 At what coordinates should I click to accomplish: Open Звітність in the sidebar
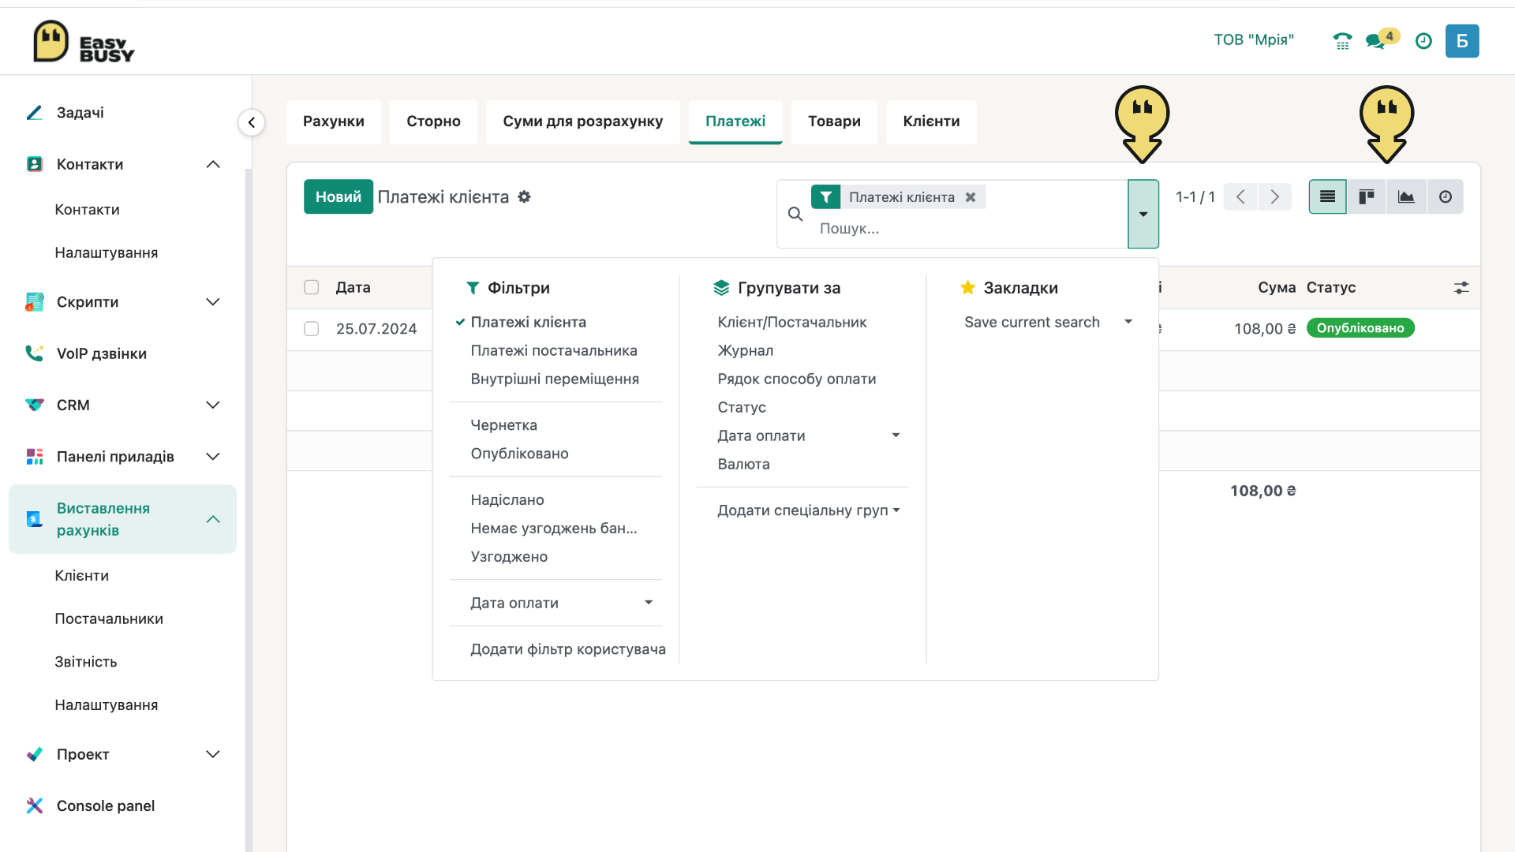click(86, 662)
